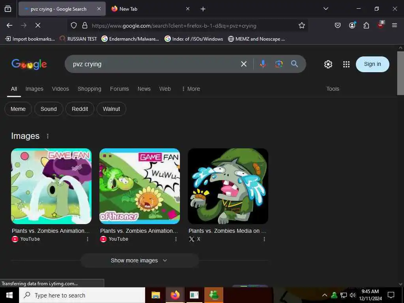Open options menu for first YouTube image
This screenshot has height=303, width=404.
88,239
